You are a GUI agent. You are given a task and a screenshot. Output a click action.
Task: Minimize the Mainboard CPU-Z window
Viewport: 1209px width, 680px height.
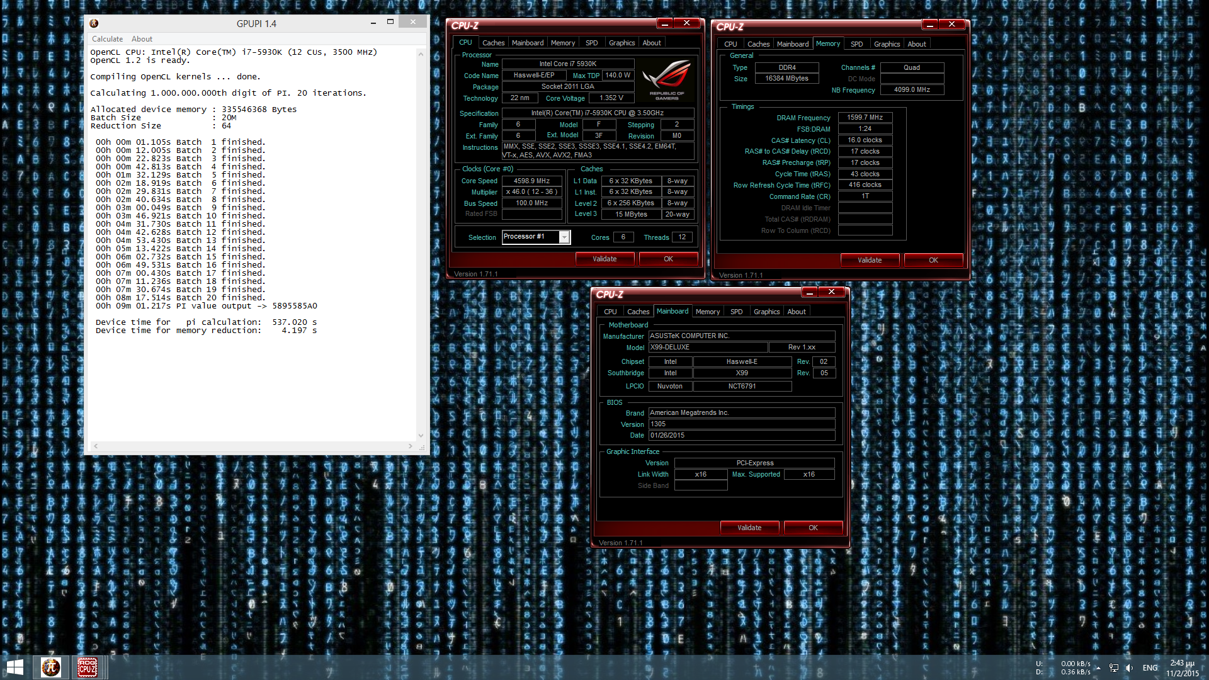tap(809, 292)
